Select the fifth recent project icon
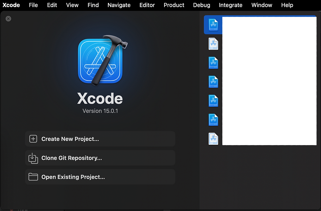Viewport: 321px width, 211px height. point(213,101)
